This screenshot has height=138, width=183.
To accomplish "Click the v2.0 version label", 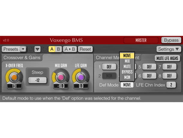I will pos(6,40).
